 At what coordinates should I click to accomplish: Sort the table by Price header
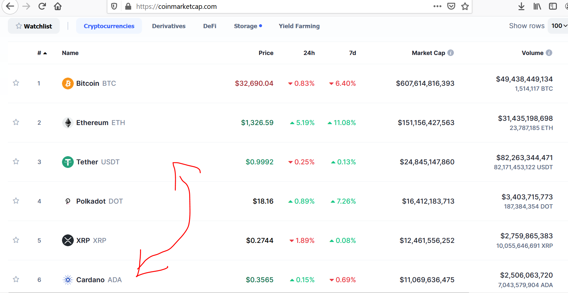pyautogui.click(x=266, y=53)
